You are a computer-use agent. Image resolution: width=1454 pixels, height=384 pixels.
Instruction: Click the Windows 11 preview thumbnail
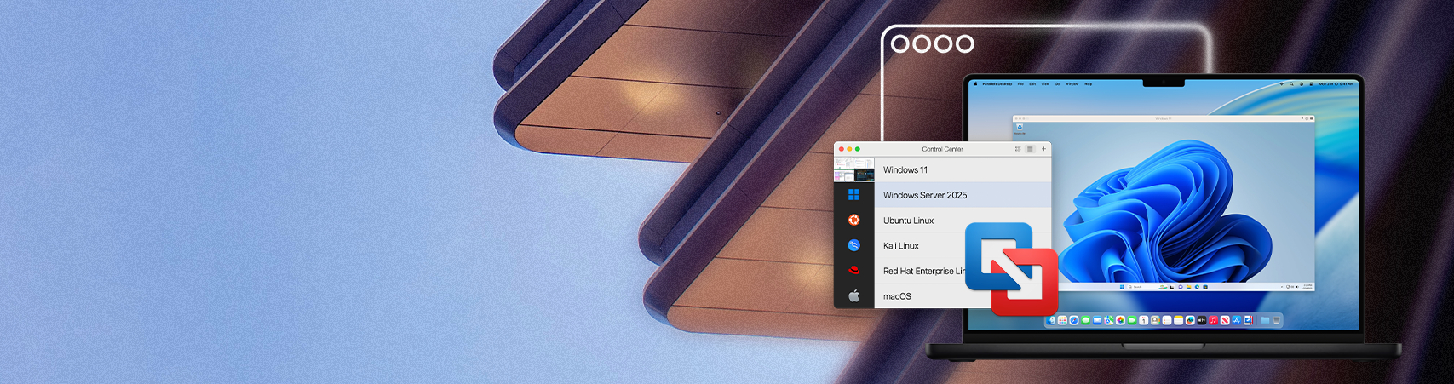click(x=854, y=169)
